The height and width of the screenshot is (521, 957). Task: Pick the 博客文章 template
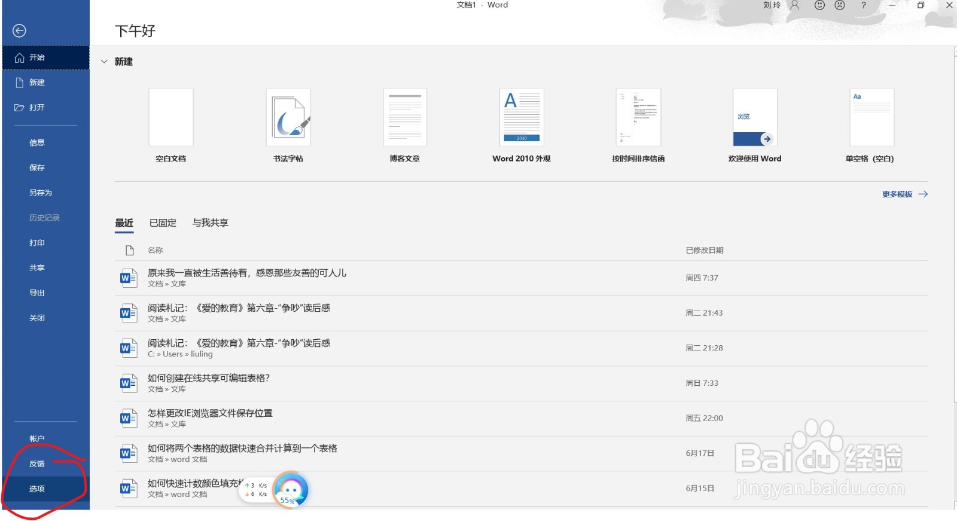[405, 126]
